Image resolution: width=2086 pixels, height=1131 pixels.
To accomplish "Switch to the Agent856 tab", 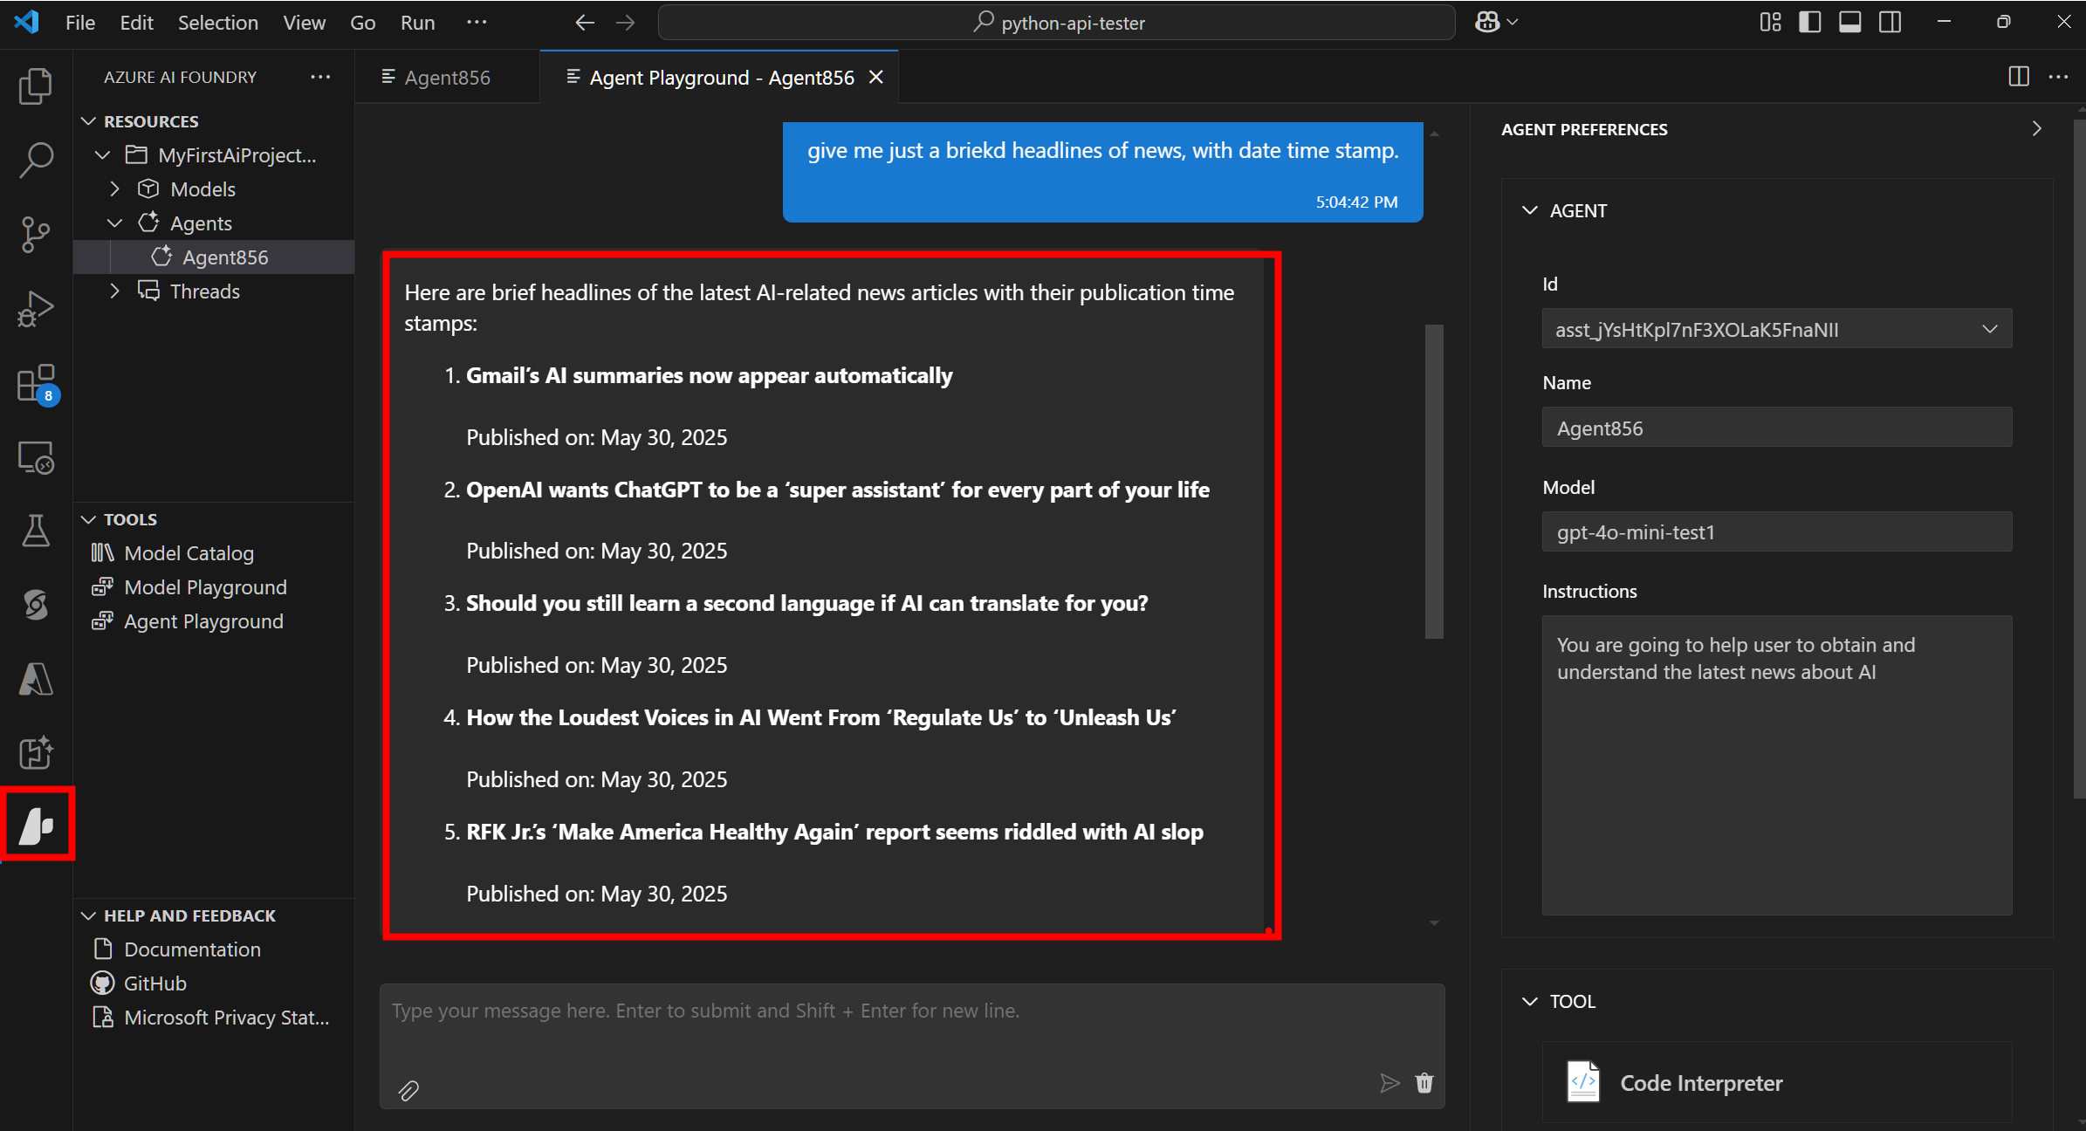I will [x=448, y=77].
